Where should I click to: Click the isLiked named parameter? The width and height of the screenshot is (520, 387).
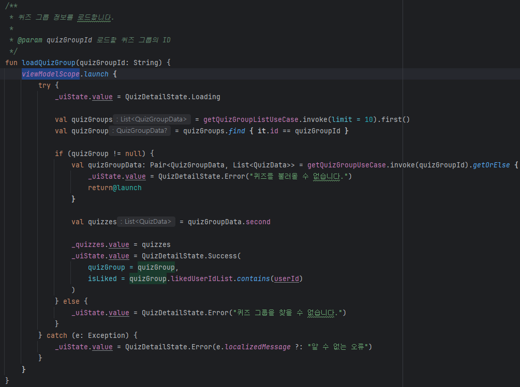coord(102,278)
